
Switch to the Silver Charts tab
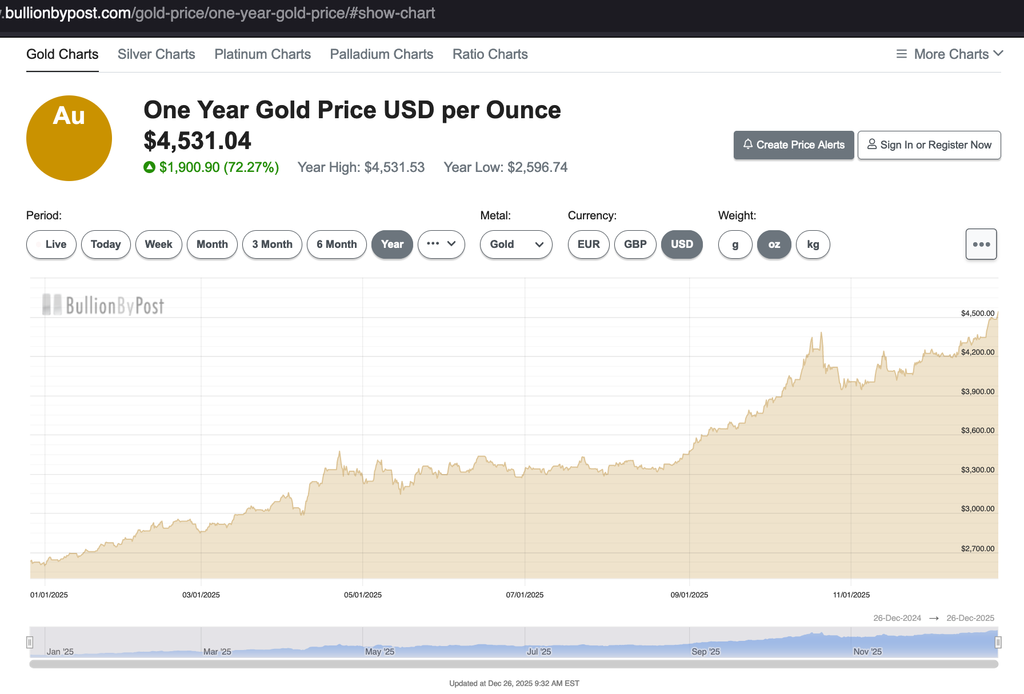(156, 54)
